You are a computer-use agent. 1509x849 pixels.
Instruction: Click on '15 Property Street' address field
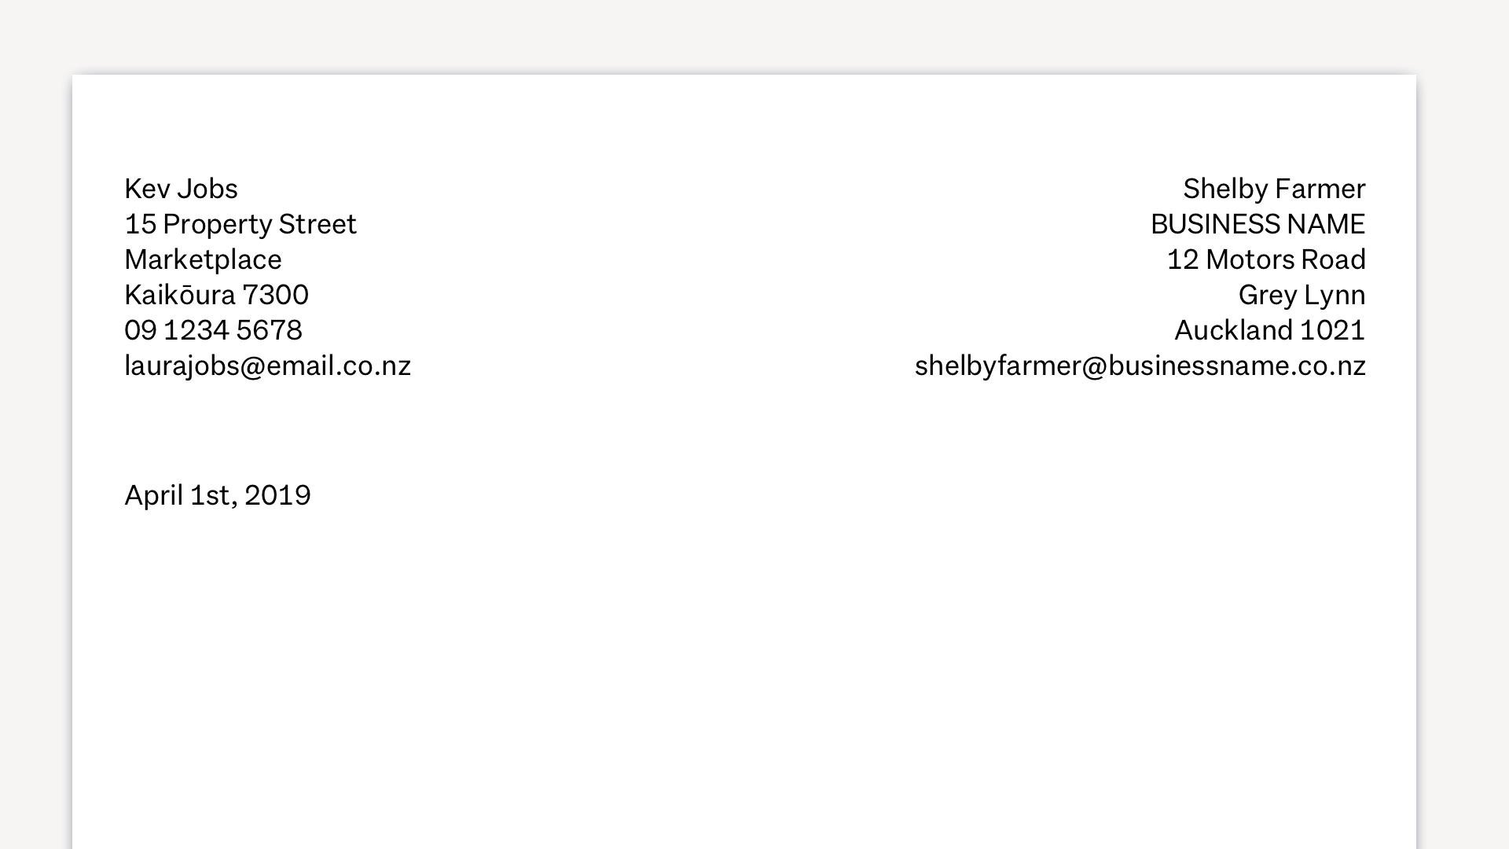(240, 223)
